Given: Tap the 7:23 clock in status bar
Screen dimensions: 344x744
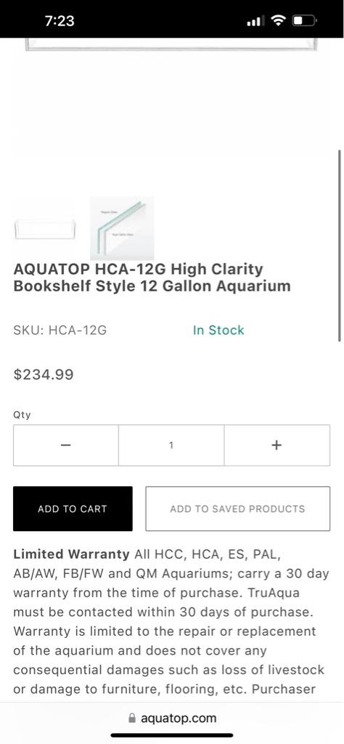Looking at the screenshot, I should [x=60, y=21].
